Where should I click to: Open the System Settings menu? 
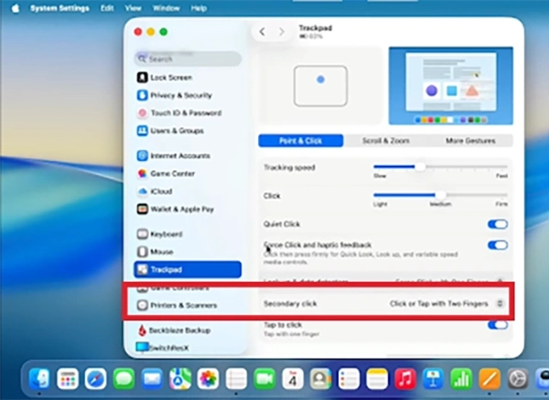click(59, 8)
